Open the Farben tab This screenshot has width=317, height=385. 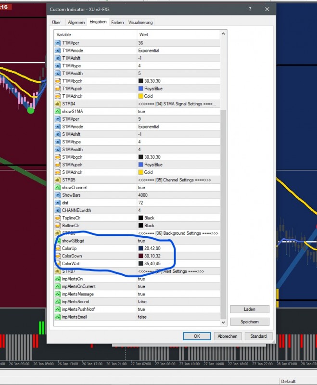coord(117,22)
